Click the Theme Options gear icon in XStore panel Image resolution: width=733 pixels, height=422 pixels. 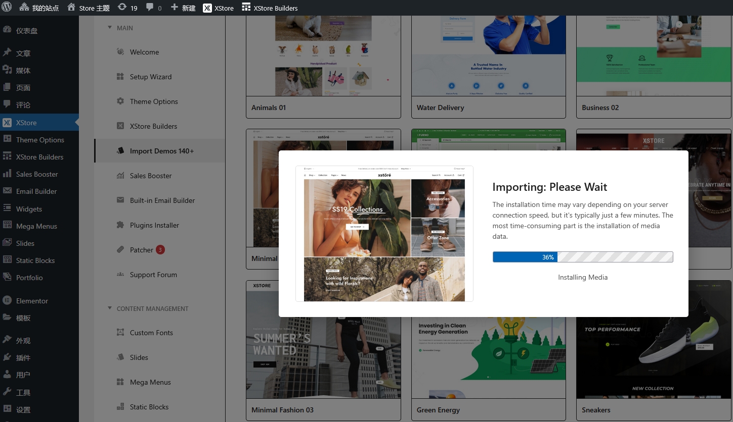[x=120, y=101]
